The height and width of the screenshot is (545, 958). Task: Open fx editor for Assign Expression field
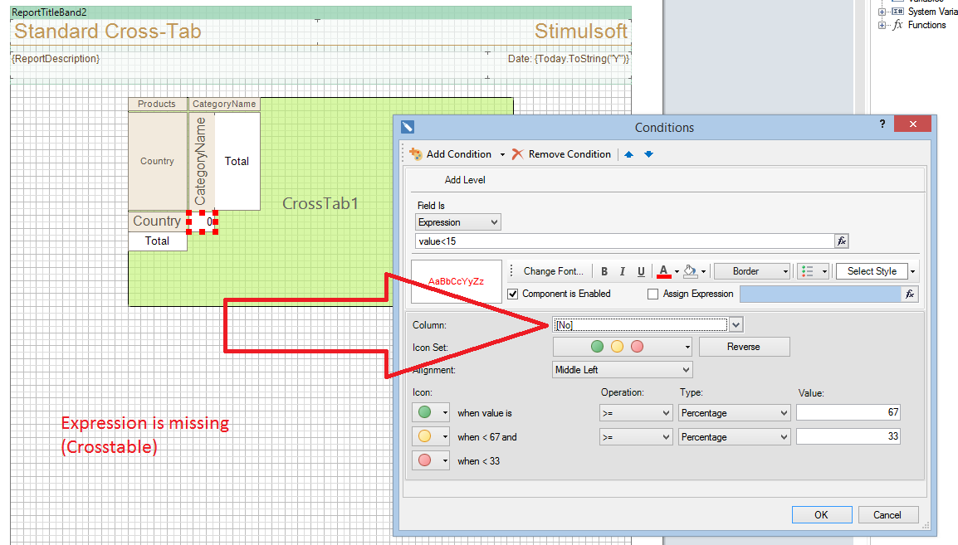(910, 294)
